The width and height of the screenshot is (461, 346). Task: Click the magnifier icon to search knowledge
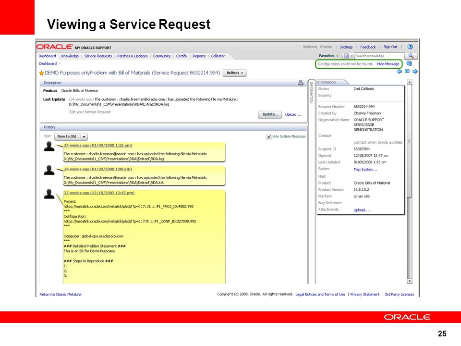pyautogui.click(x=411, y=56)
